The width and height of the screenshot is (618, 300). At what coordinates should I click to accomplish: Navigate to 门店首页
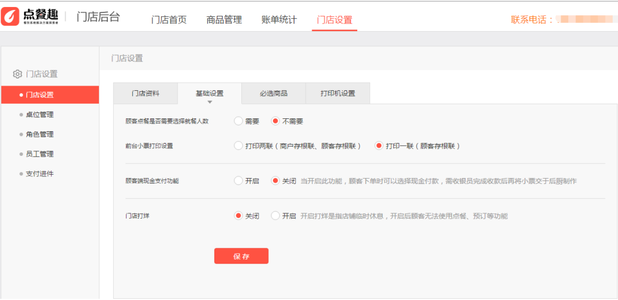coord(169,20)
